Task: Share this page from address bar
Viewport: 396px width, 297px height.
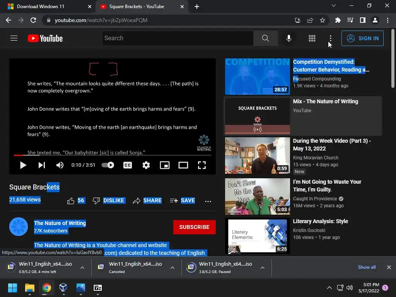Action: [310, 20]
